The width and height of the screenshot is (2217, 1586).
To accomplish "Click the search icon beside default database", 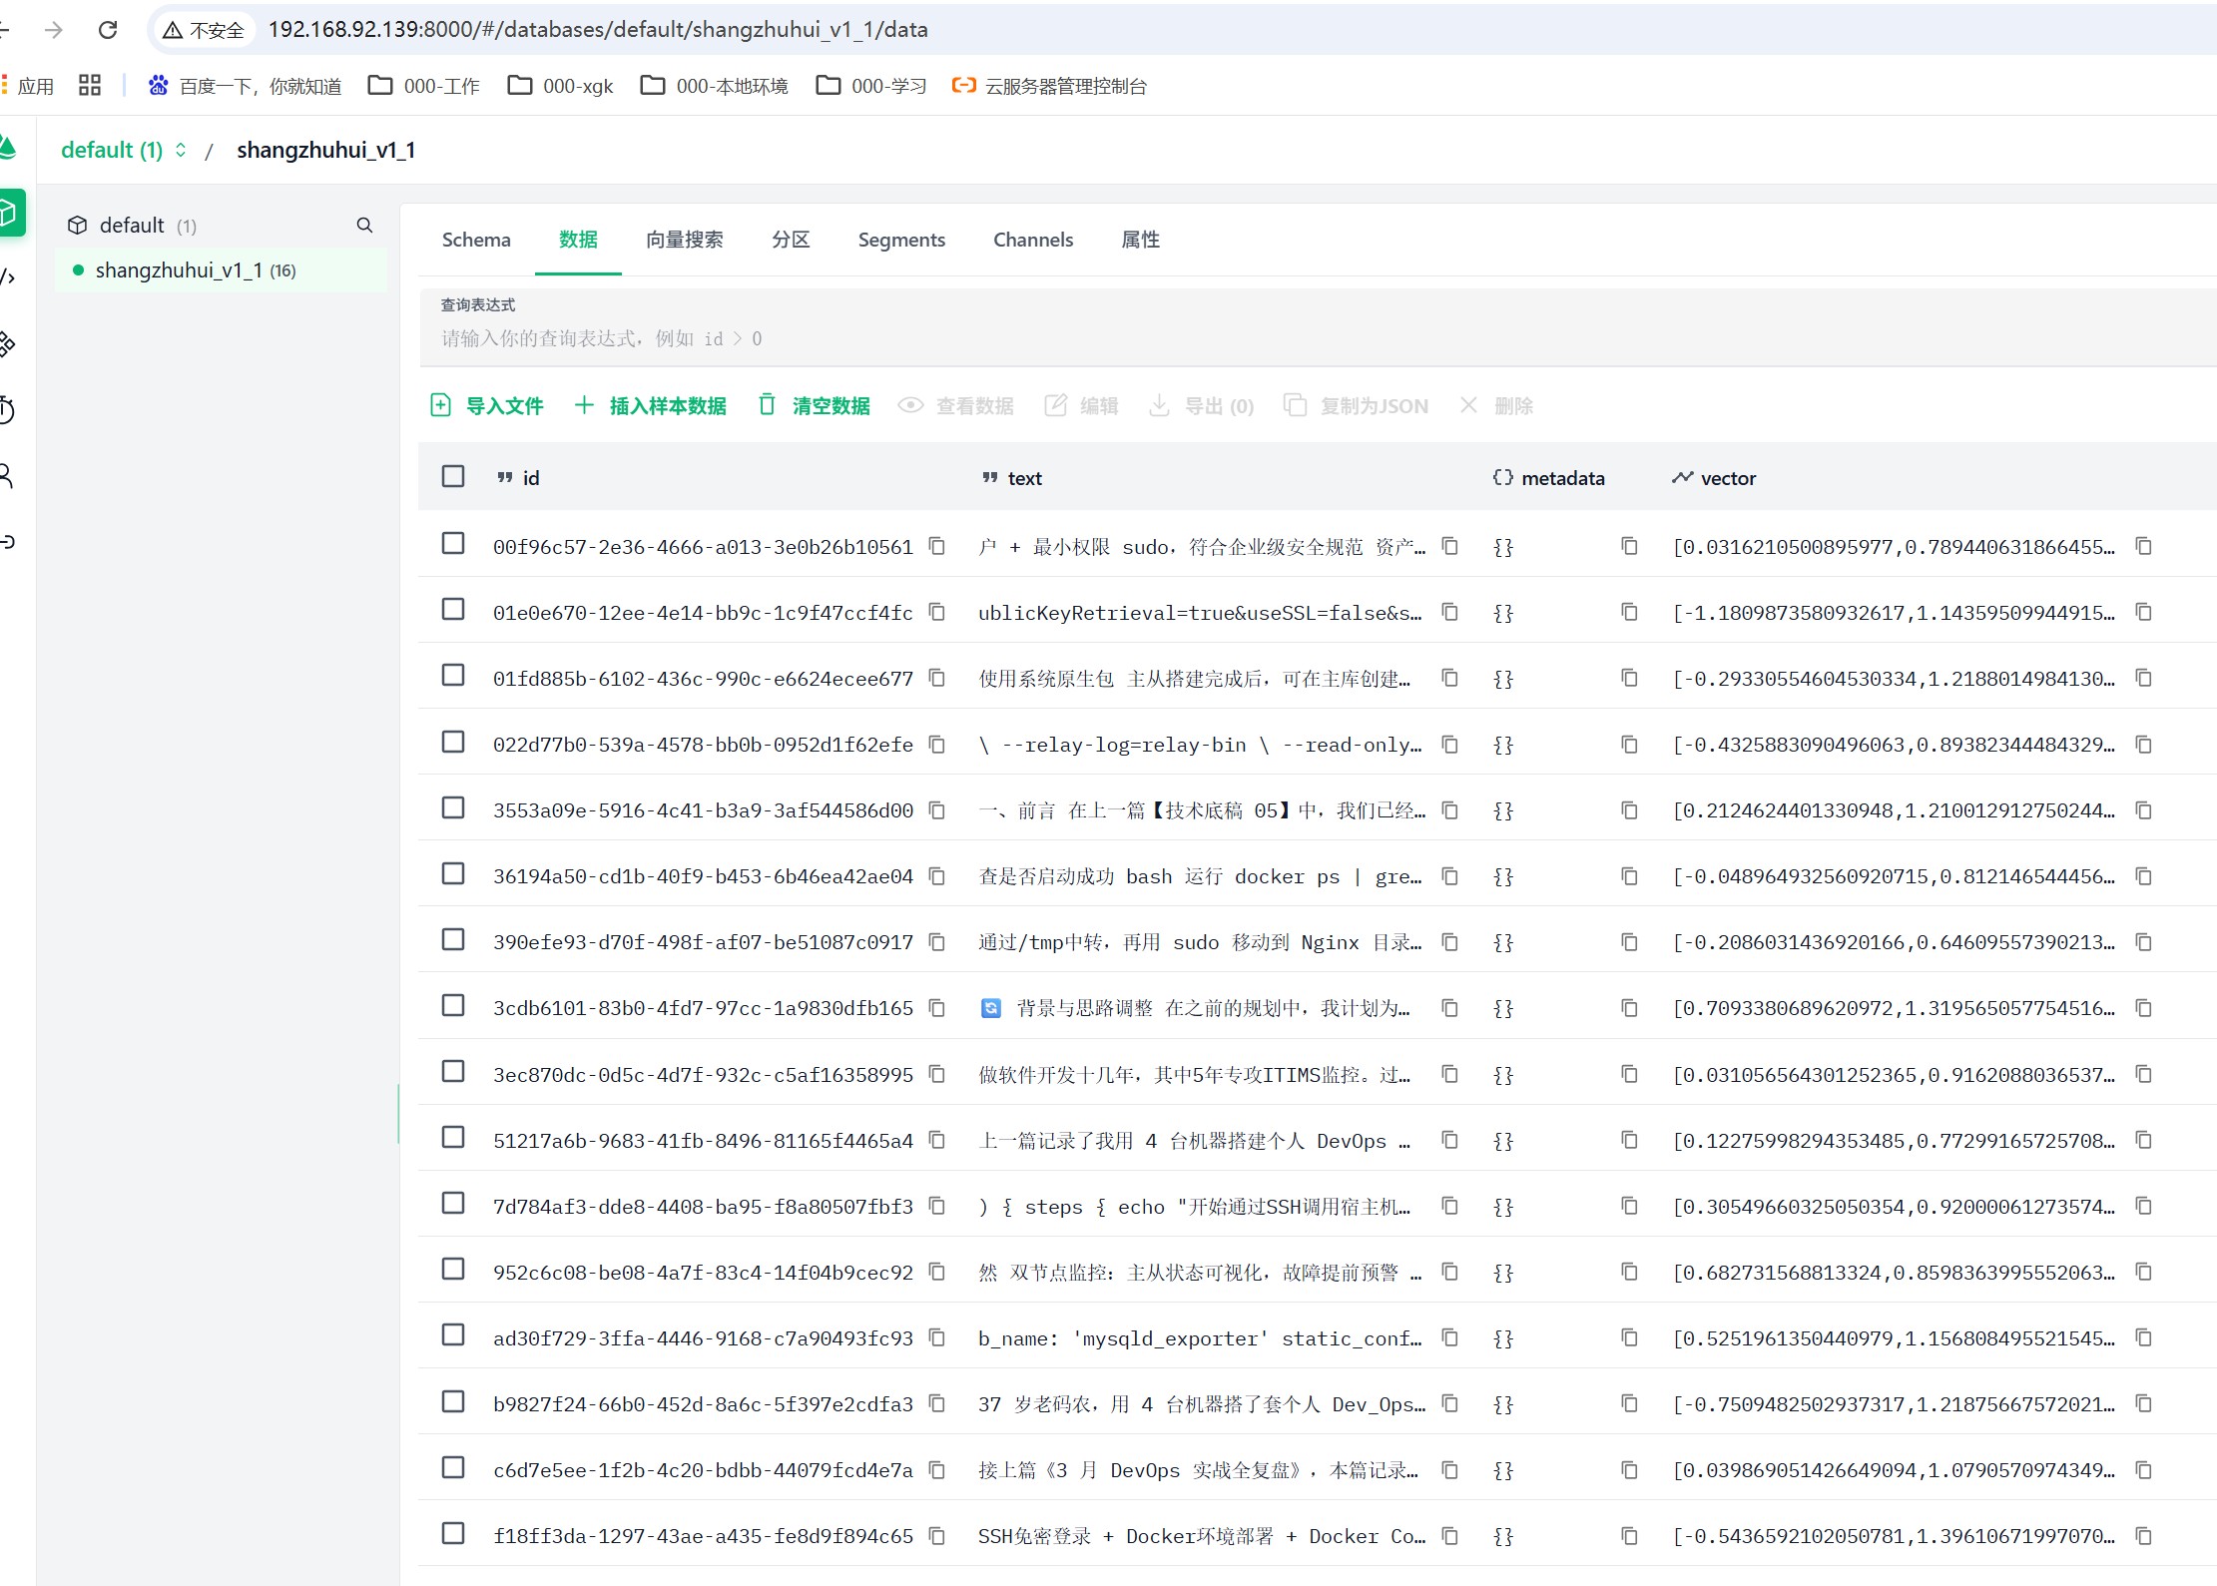I will click(364, 226).
